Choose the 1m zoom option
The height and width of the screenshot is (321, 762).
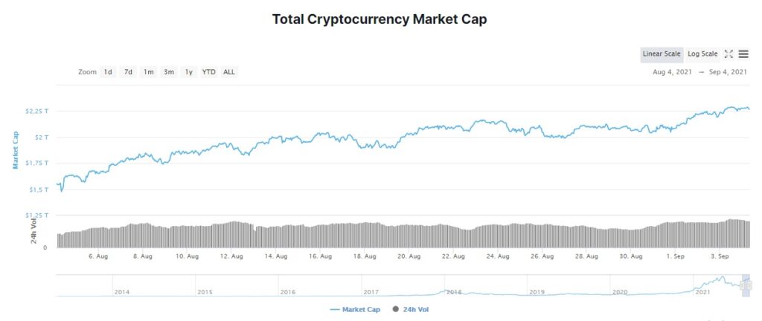(x=148, y=72)
